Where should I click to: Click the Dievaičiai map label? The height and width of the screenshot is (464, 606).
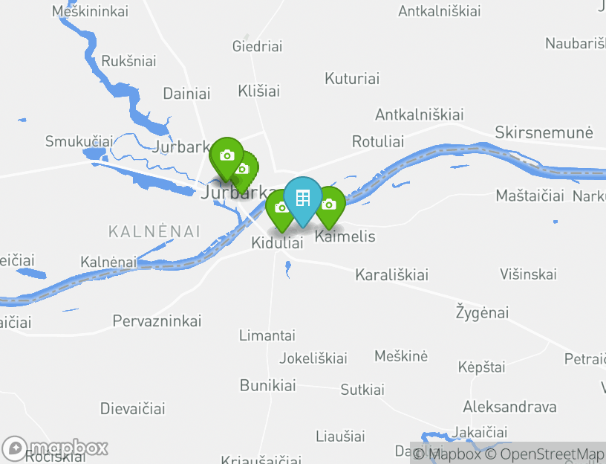pyautogui.click(x=132, y=409)
